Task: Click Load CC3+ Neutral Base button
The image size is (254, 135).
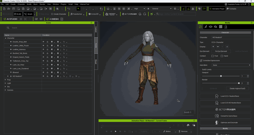Action: [225, 96]
